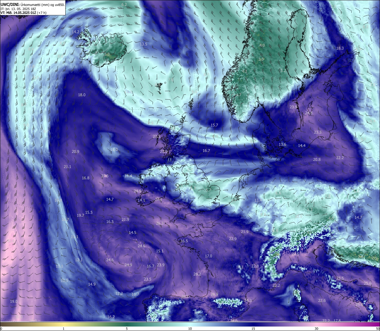Image resolution: width=380 pixels, height=331 pixels.
Task: Click the 24.3 value in the Mediterranean
Action: (248, 300)
